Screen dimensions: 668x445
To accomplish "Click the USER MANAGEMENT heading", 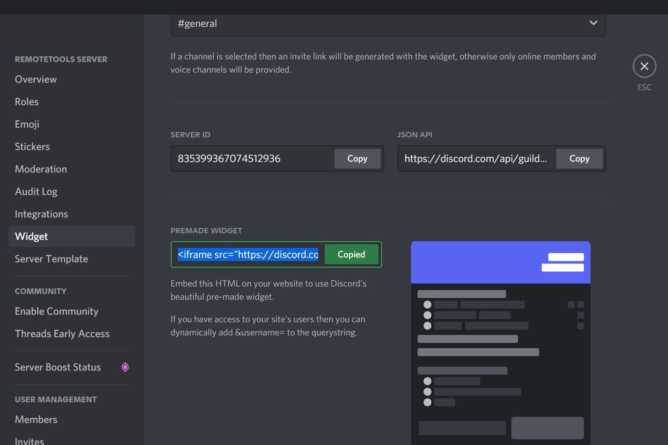I will click(56, 400).
